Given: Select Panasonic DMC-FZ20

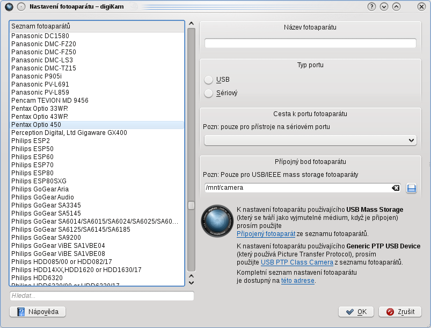Looking at the screenshot, I should 97,44.
